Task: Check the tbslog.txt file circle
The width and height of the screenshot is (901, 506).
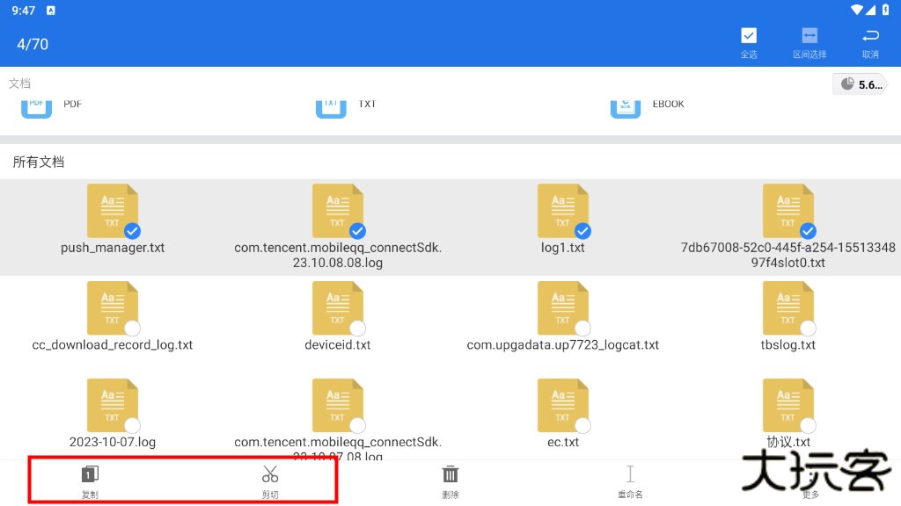Action: (x=808, y=329)
